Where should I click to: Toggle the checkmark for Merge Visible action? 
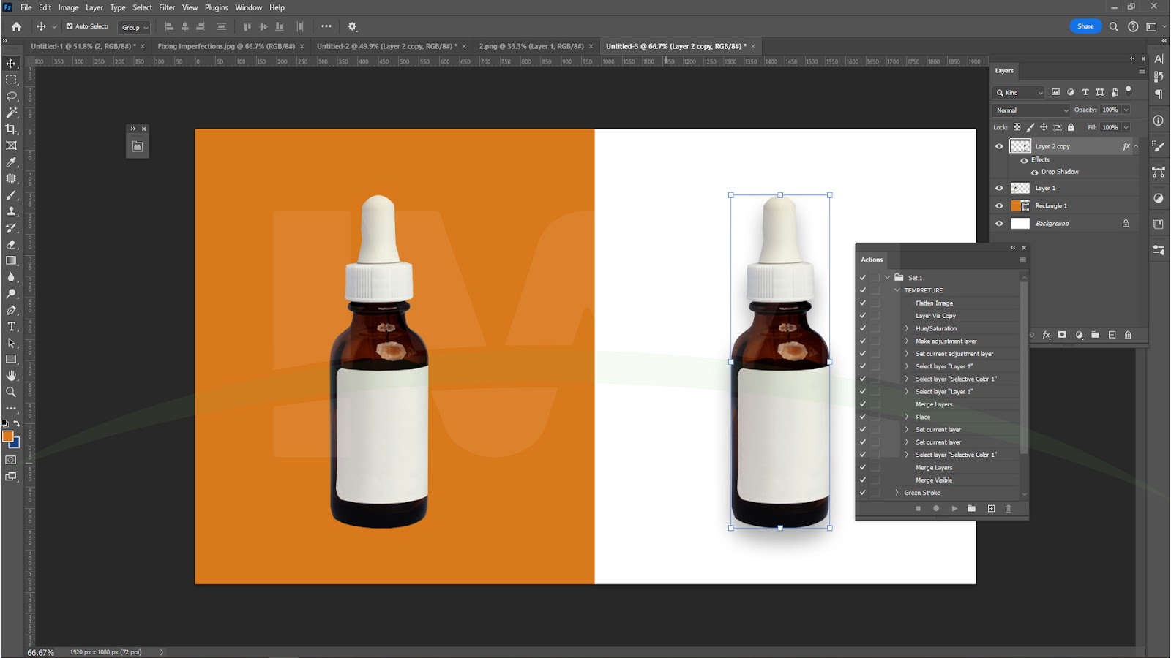click(862, 480)
